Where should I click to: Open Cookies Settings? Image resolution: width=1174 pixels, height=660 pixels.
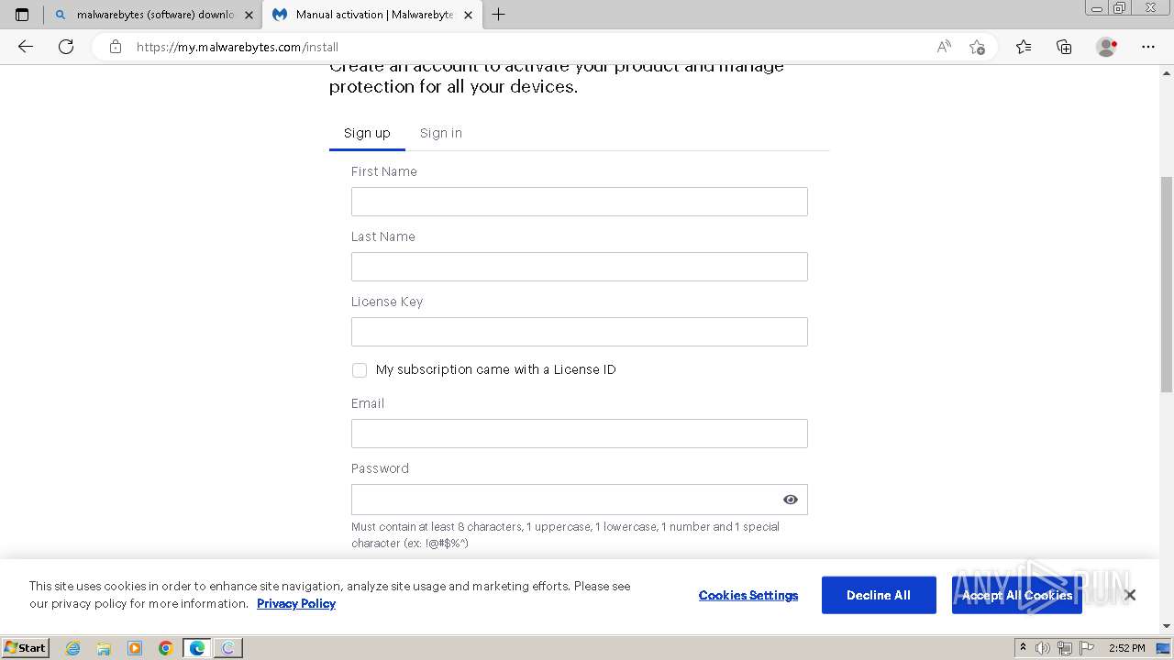tap(748, 595)
